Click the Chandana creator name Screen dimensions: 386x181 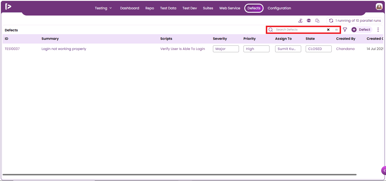[x=345, y=49]
